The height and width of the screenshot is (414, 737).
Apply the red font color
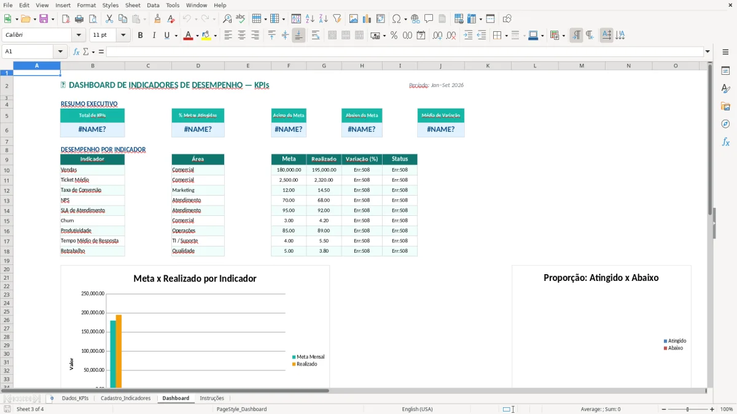[x=187, y=36]
